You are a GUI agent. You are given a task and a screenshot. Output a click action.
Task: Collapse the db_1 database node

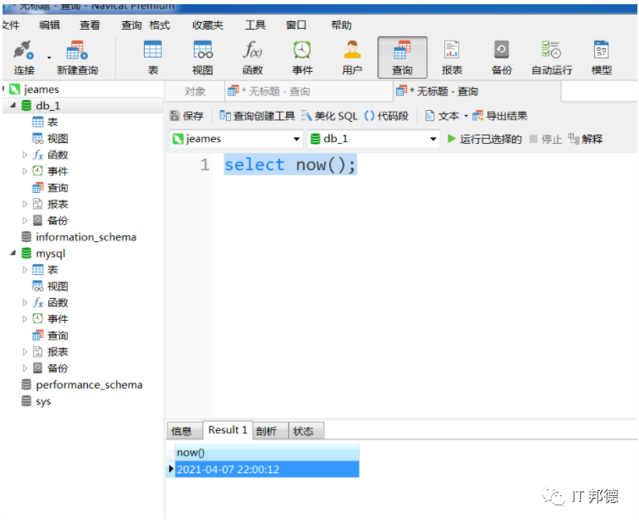13,106
